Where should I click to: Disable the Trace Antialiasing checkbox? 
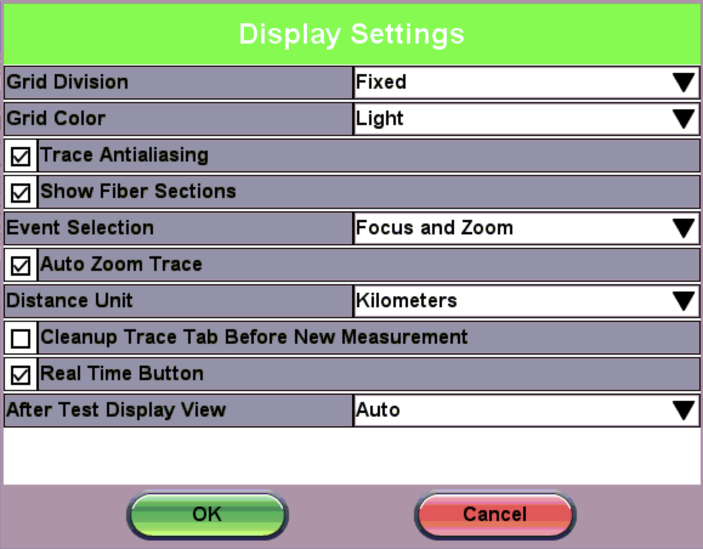21,156
